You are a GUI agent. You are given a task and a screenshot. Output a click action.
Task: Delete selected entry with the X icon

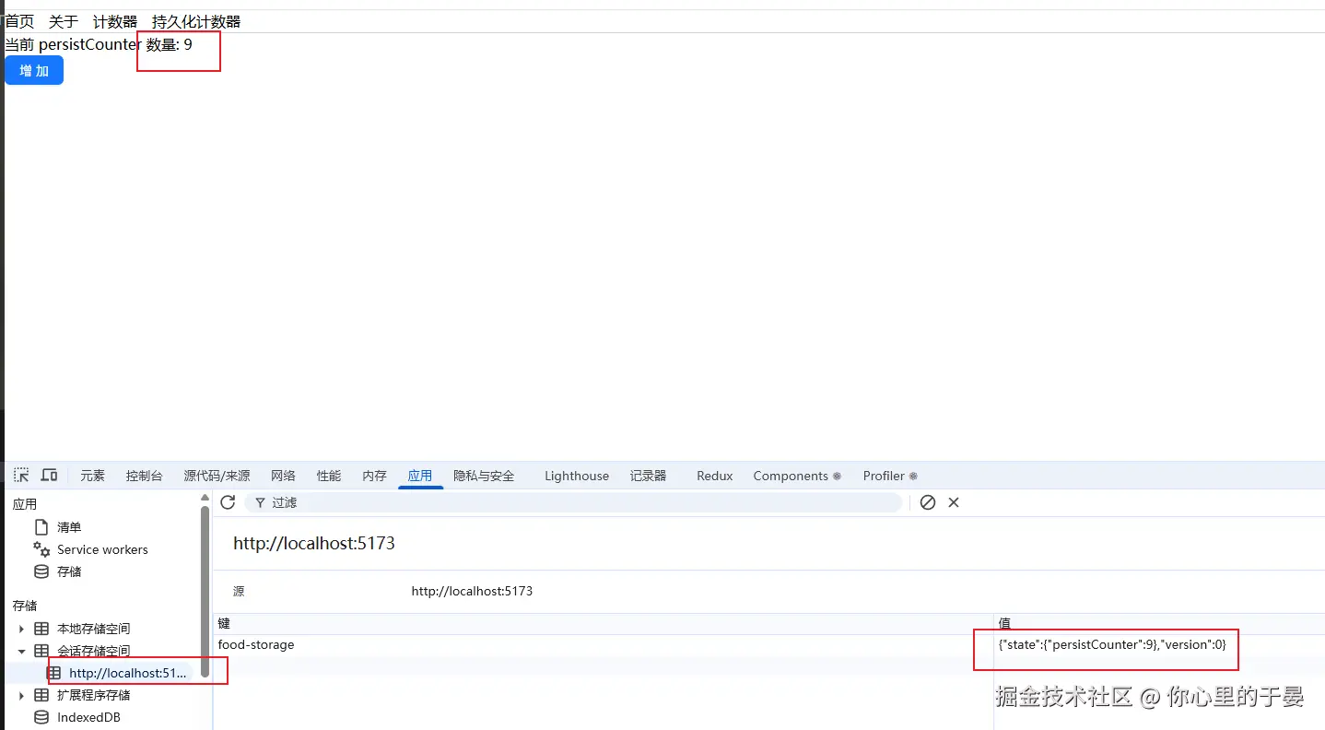click(x=954, y=502)
